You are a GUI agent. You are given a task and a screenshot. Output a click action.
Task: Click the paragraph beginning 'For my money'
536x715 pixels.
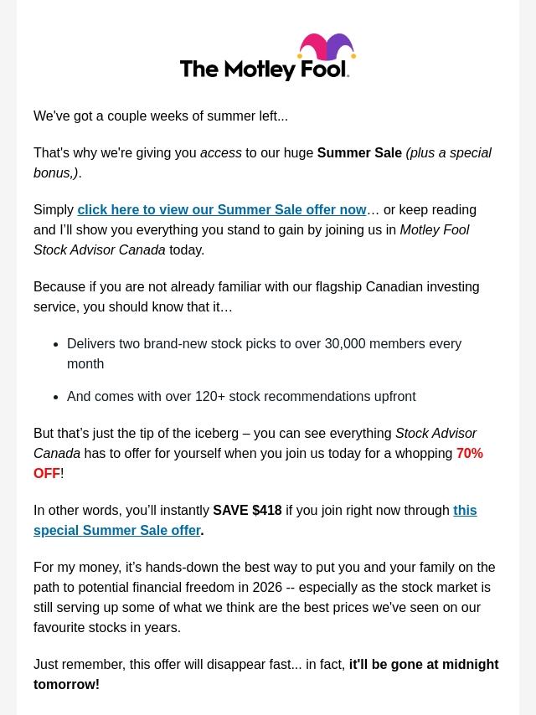coord(264,597)
